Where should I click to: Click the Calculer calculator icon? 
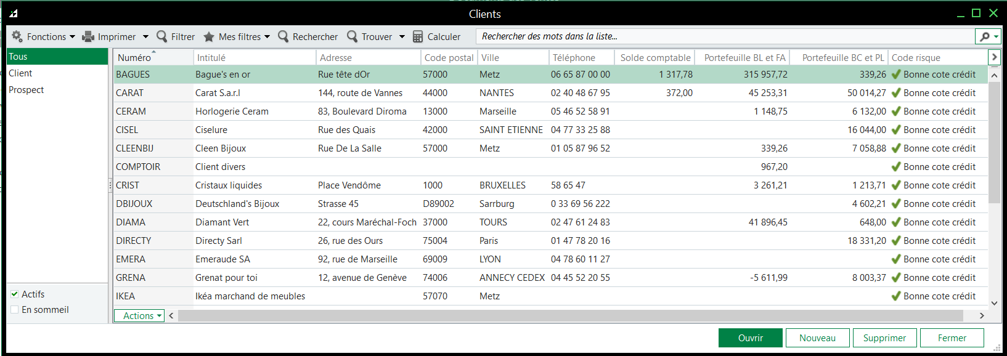(x=418, y=37)
